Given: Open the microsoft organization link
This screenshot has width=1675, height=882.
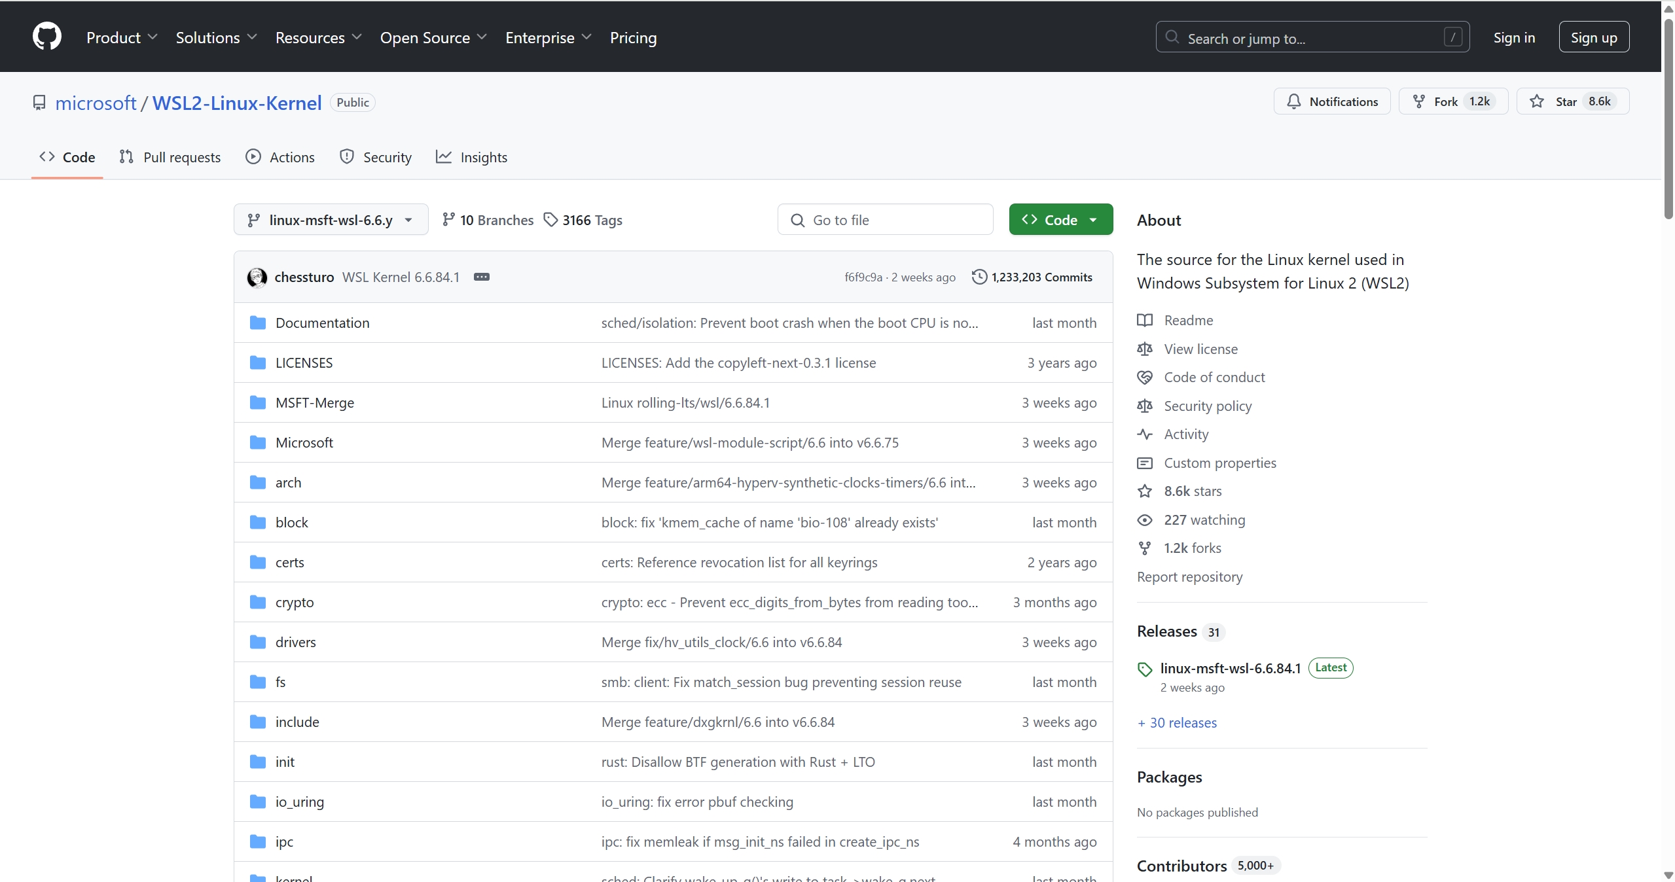Looking at the screenshot, I should tap(96, 103).
